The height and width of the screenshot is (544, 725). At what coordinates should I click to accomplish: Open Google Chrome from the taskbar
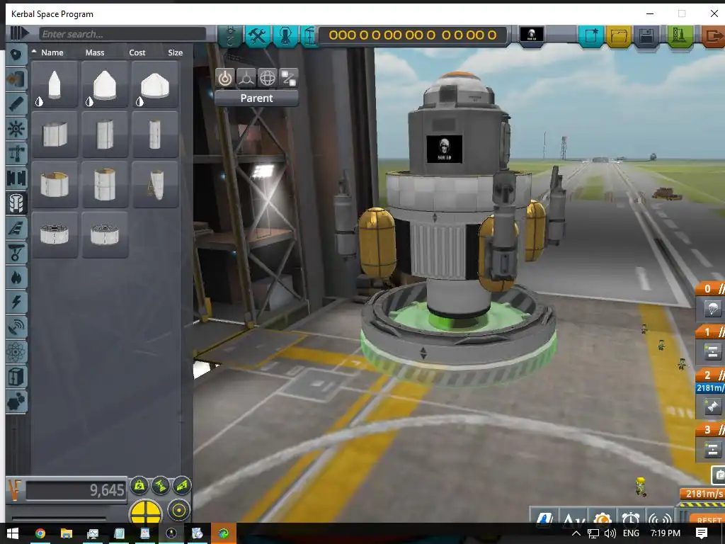(x=40, y=533)
